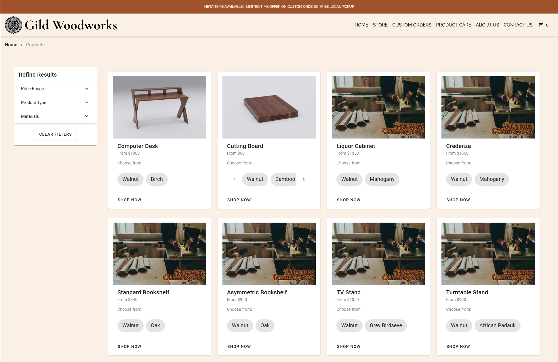Select Grey Birdseye chip for TV Stand
The image size is (558, 362).
[386, 325]
